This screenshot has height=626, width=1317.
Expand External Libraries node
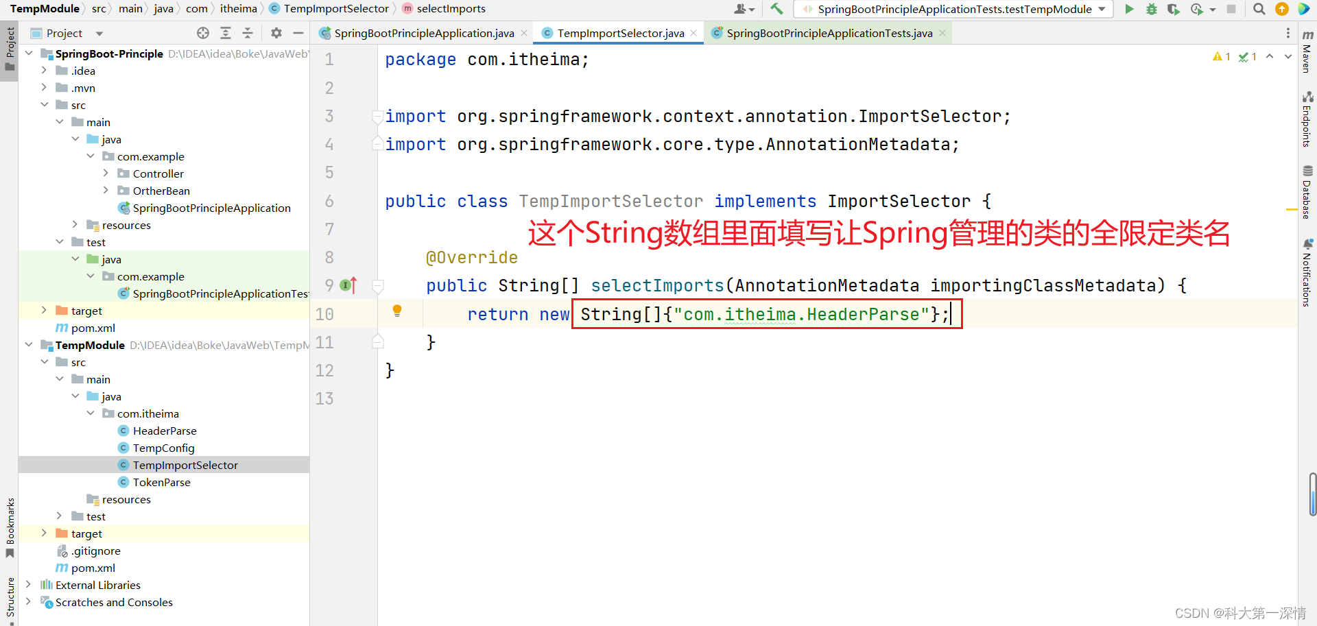(29, 585)
